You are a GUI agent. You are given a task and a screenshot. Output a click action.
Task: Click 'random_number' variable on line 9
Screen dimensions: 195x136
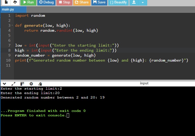(30, 55)
